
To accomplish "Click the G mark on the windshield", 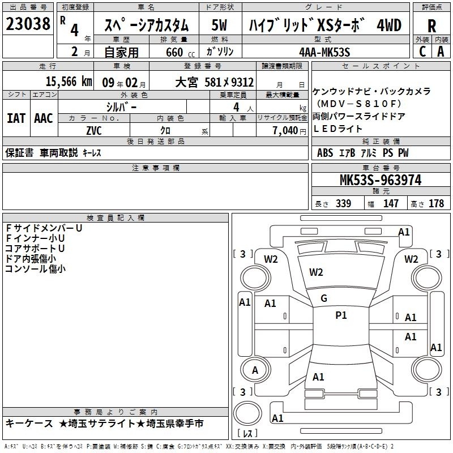I will (x=324, y=298).
